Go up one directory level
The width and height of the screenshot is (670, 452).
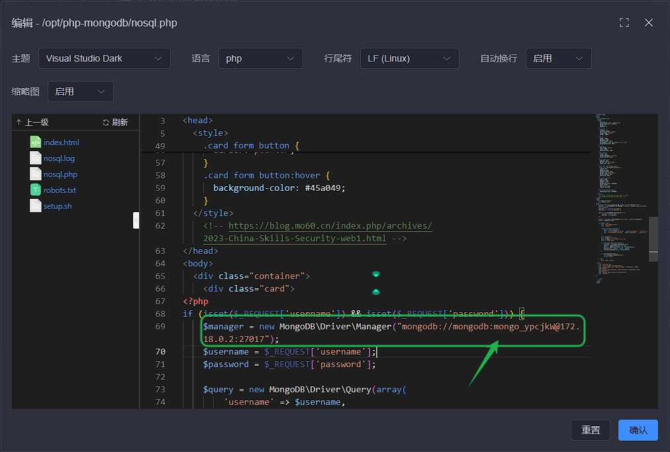pyautogui.click(x=32, y=122)
